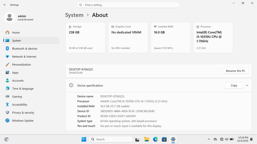
Task: Click the Apps icon in the sidebar
Action: click(x=7, y=73)
